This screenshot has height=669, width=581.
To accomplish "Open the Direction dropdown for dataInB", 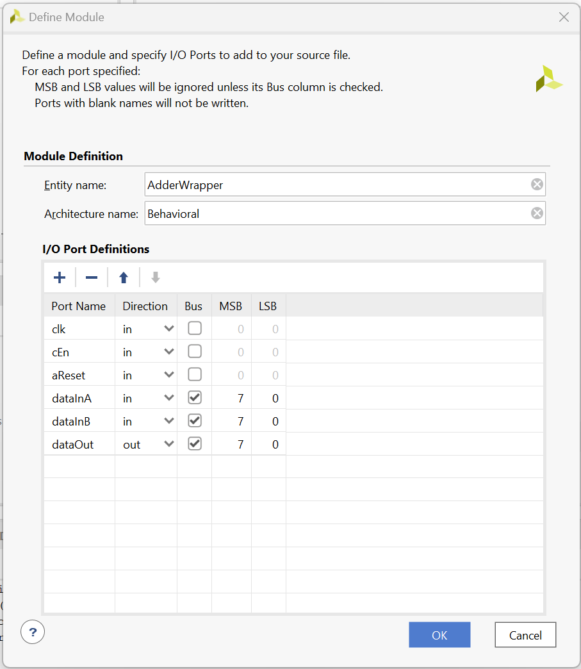I will [x=168, y=420].
